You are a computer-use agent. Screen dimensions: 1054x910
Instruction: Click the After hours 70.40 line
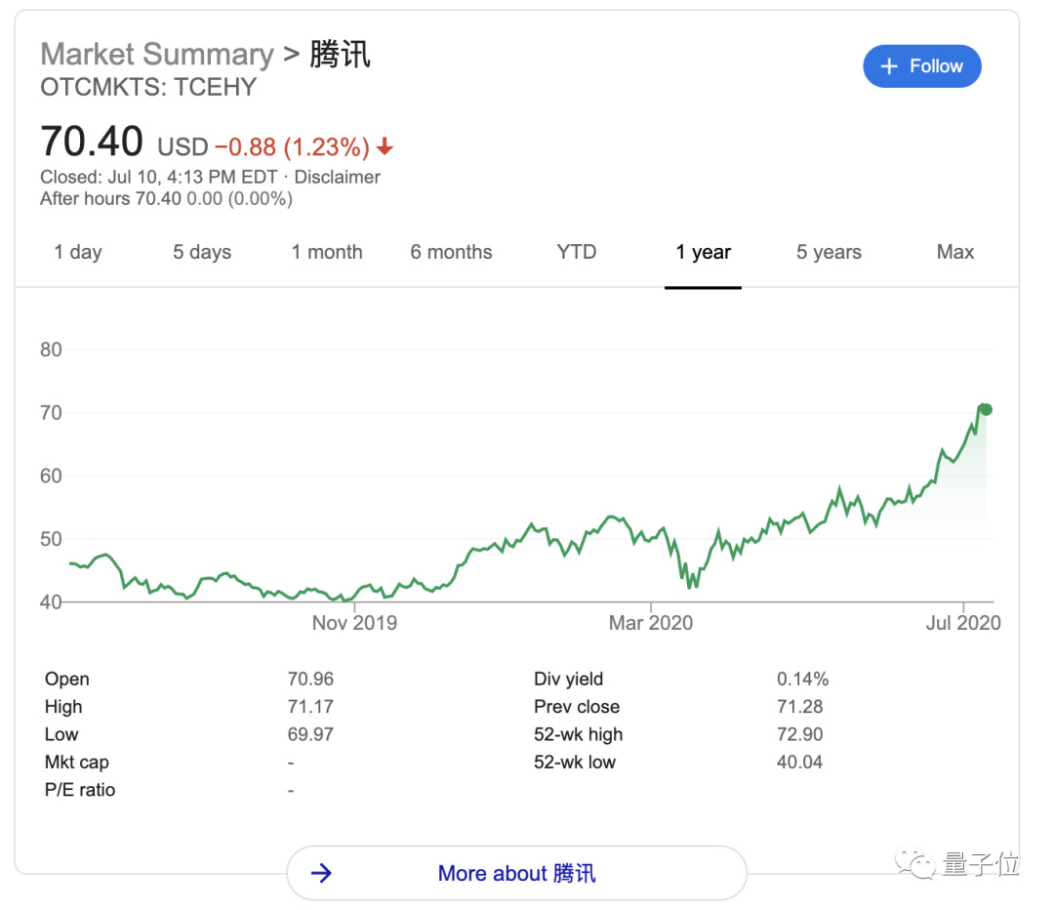click(x=166, y=199)
